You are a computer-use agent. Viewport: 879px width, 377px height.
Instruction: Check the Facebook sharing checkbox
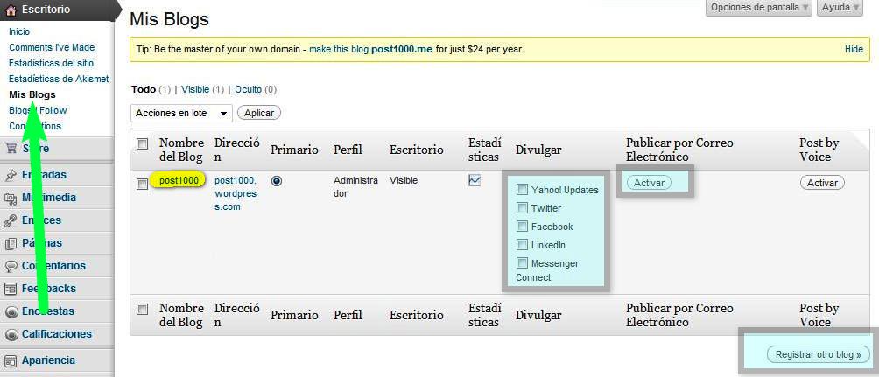(522, 227)
